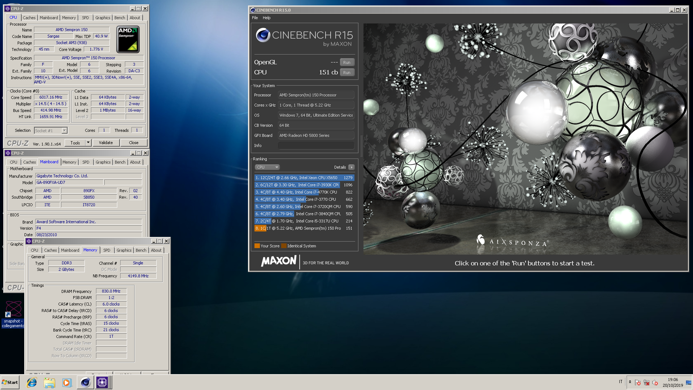This screenshot has width=693, height=390.
Task: Minimize the Cinebench R15 window
Action: click(672, 10)
